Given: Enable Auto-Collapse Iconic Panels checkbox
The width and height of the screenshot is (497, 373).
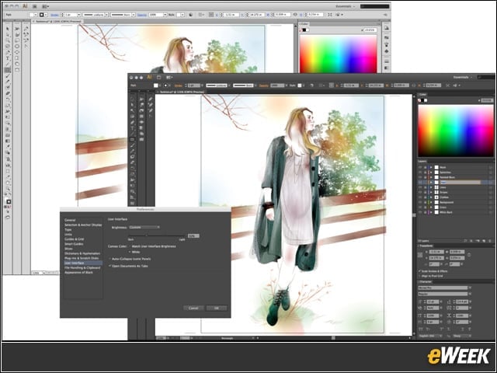Looking at the screenshot, I should [x=110, y=259].
